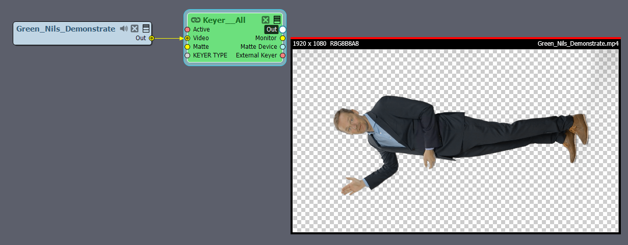Click the KEYER TYPE input pin
This screenshot has width=628, height=245.
point(187,55)
